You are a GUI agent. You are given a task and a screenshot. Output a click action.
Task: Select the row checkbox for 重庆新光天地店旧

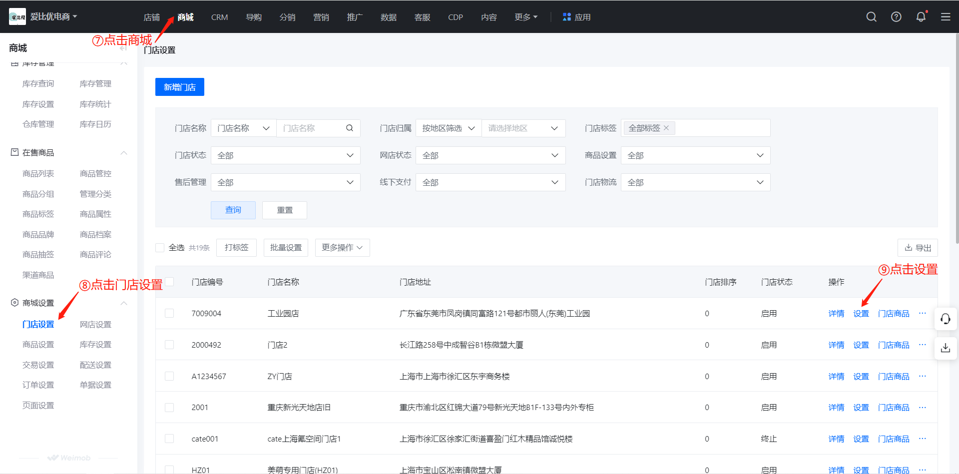pos(169,407)
